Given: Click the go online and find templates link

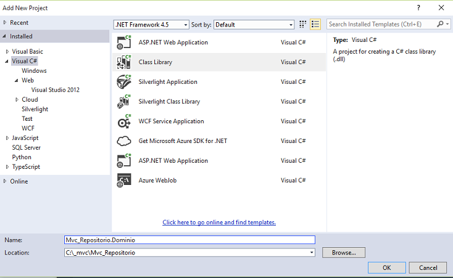Looking at the screenshot, I should click(219, 223).
